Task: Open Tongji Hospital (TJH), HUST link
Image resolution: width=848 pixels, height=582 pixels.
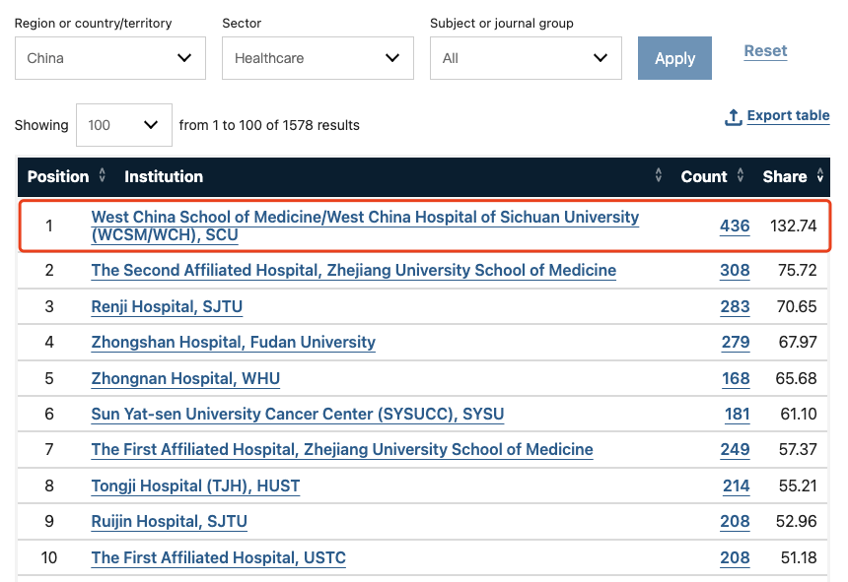Action: pyautogui.click(x=195, y=485)
